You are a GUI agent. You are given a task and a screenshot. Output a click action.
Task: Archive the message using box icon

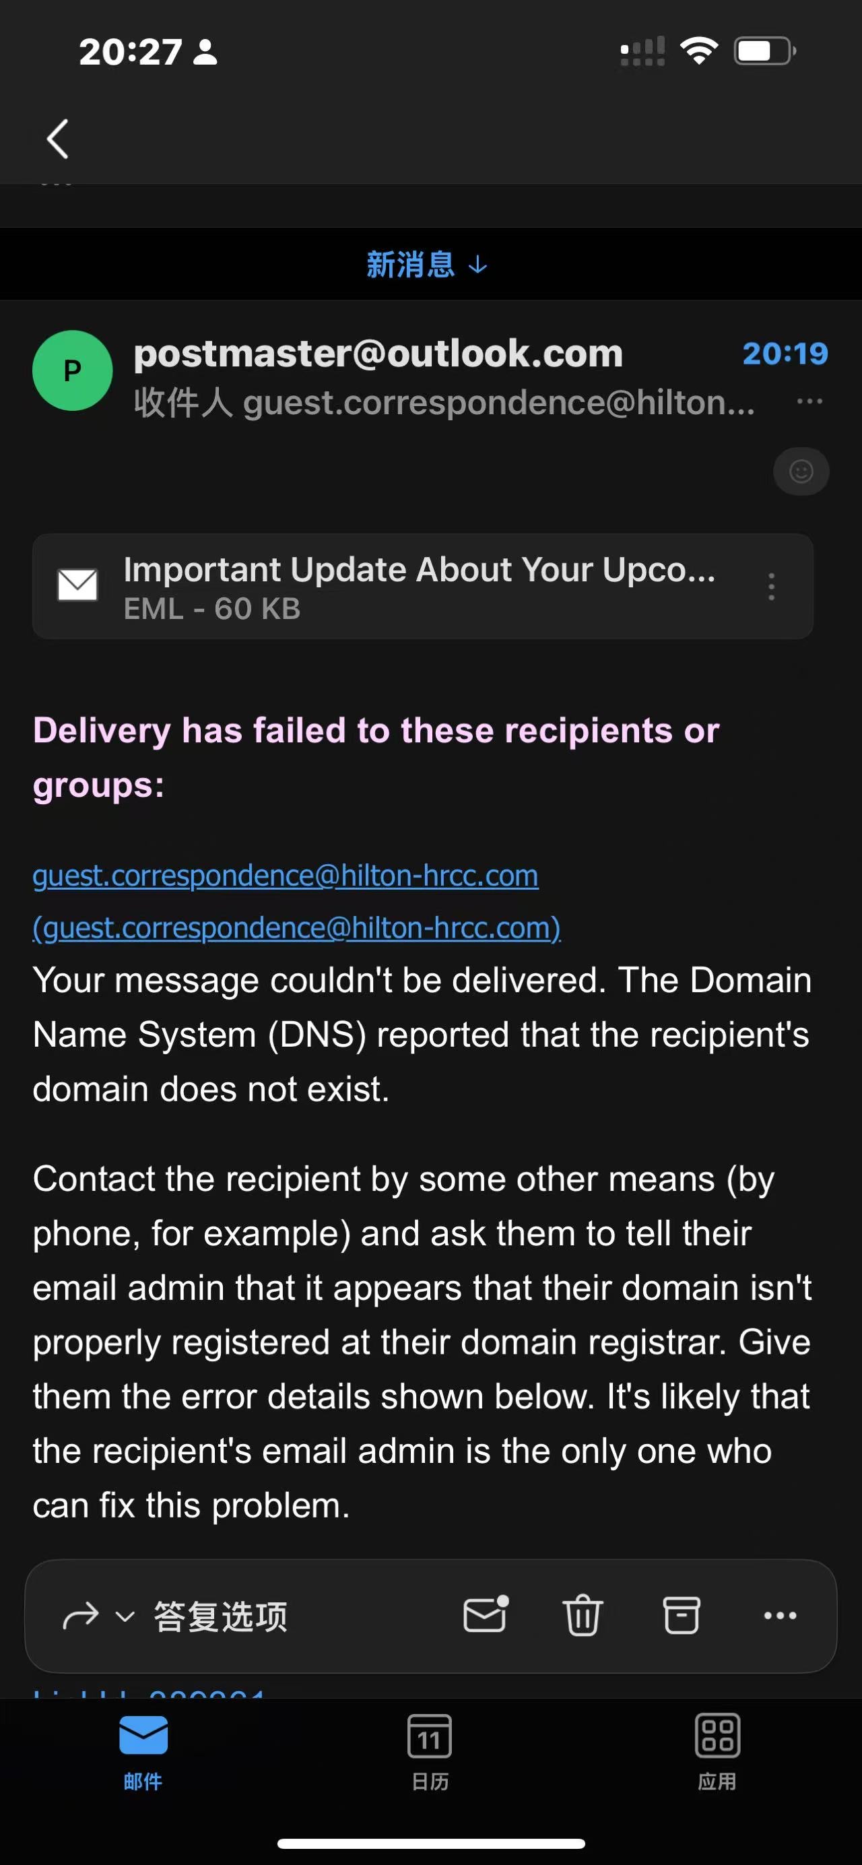681,1615
